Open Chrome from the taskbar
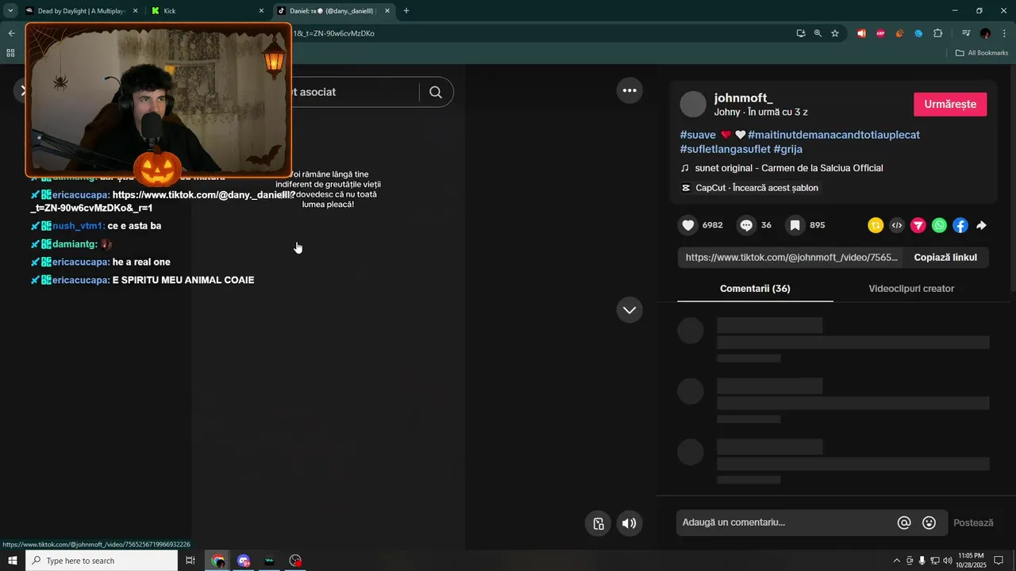 (218, 561)
